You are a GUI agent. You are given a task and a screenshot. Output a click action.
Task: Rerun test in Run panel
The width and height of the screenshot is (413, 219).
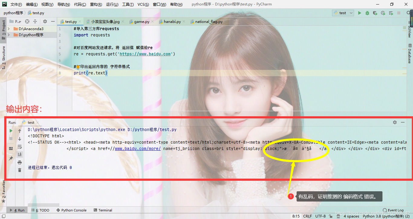point(11,131)
